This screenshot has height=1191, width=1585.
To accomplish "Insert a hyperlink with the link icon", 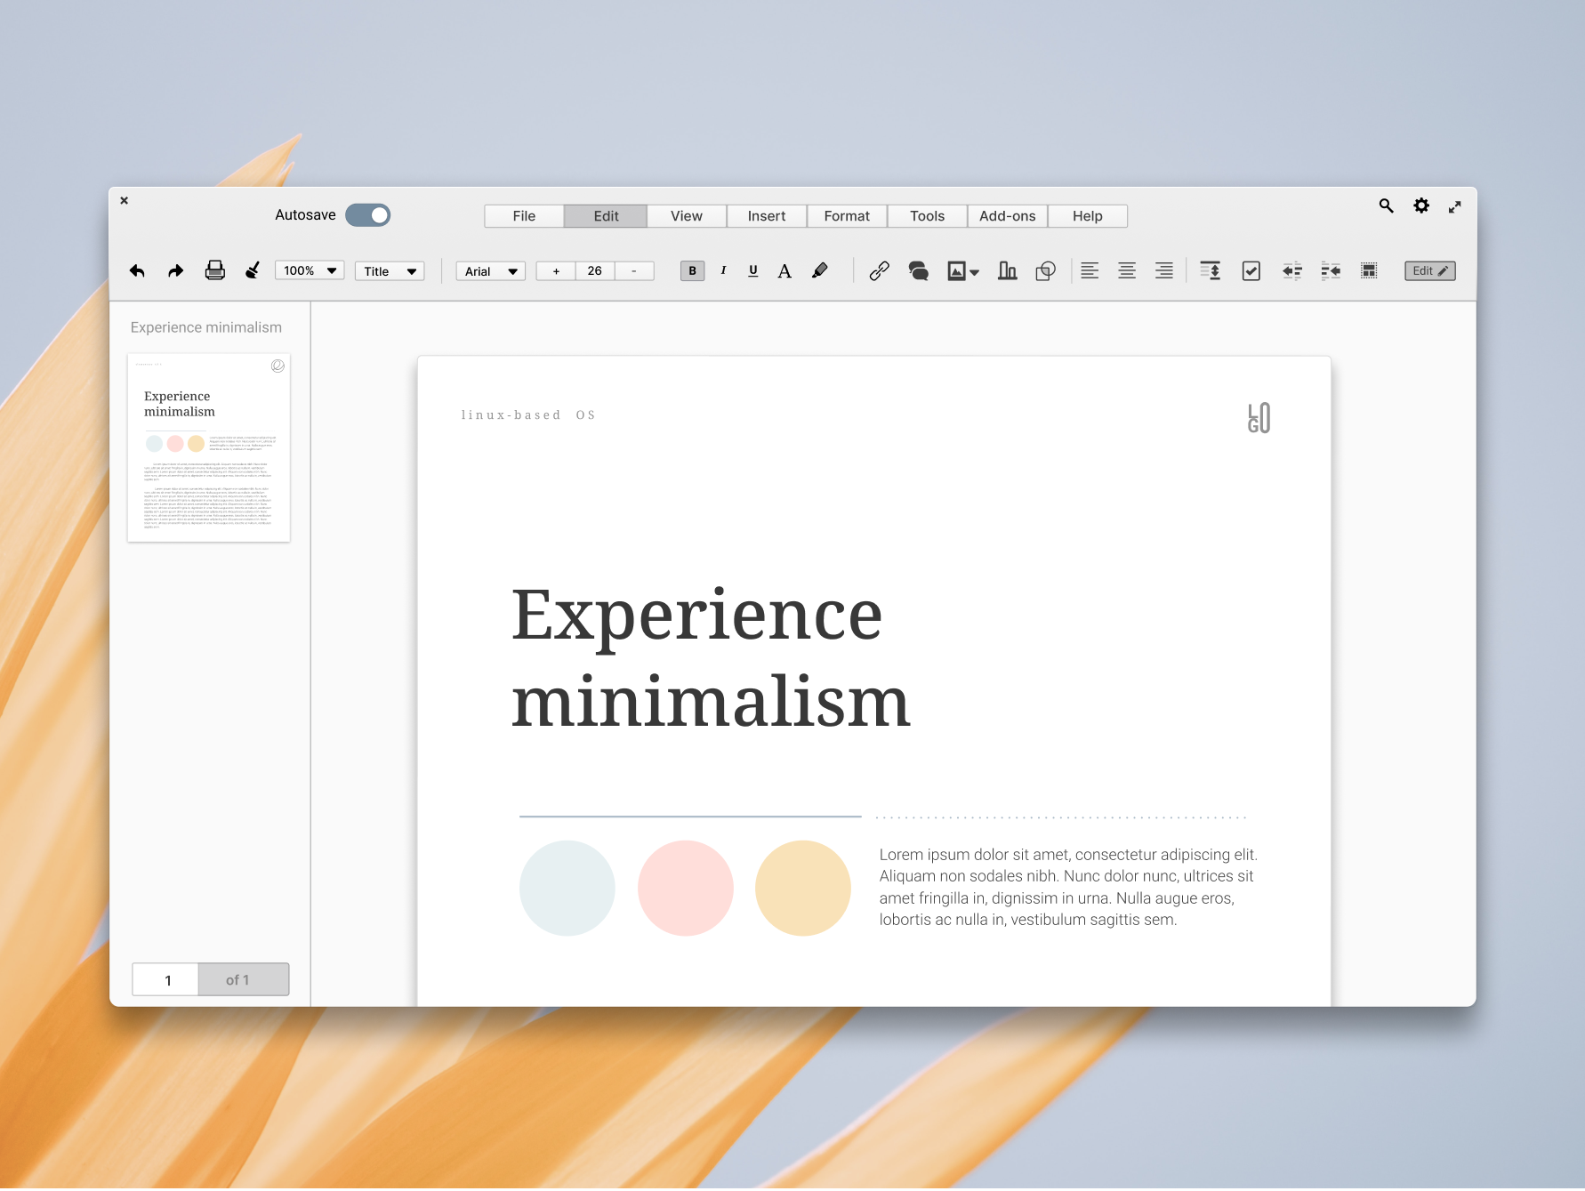I will 879,271.
